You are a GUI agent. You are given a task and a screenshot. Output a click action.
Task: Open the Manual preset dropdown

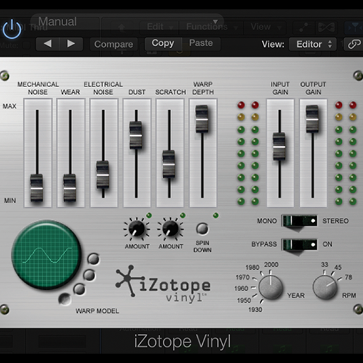pyautogui.click(x=127, y=21)
